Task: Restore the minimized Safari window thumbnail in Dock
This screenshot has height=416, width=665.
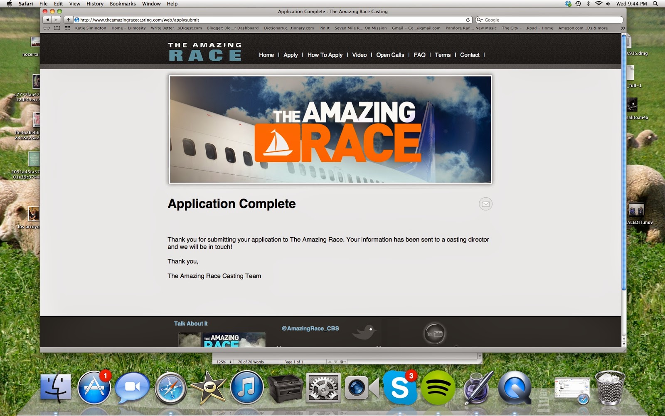Action: point(572,390)
